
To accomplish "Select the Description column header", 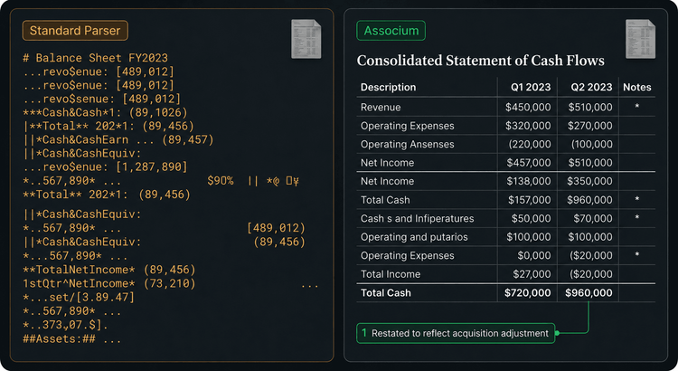I will pos(389,87).
